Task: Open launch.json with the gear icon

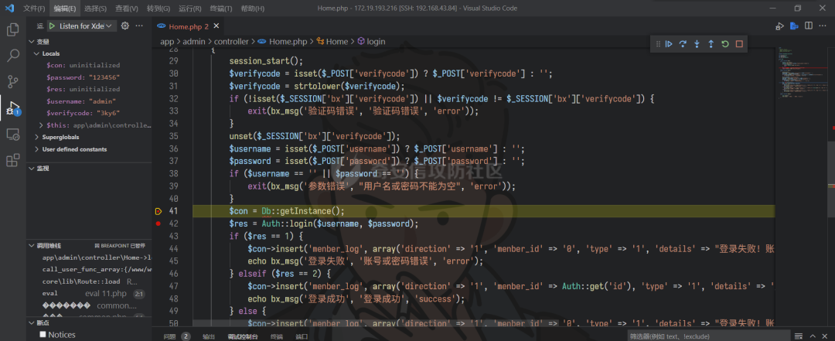Action: (125, 26)
